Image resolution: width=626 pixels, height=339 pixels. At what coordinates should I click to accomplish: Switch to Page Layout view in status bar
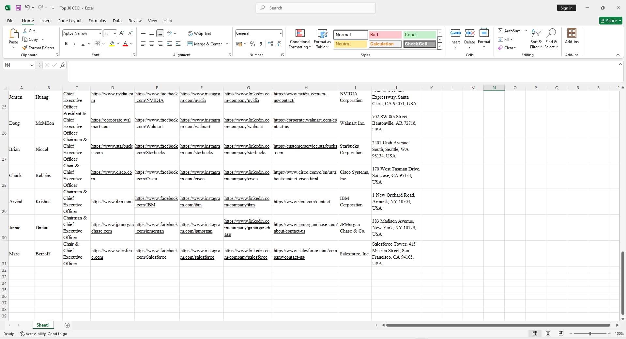point(548,333)
